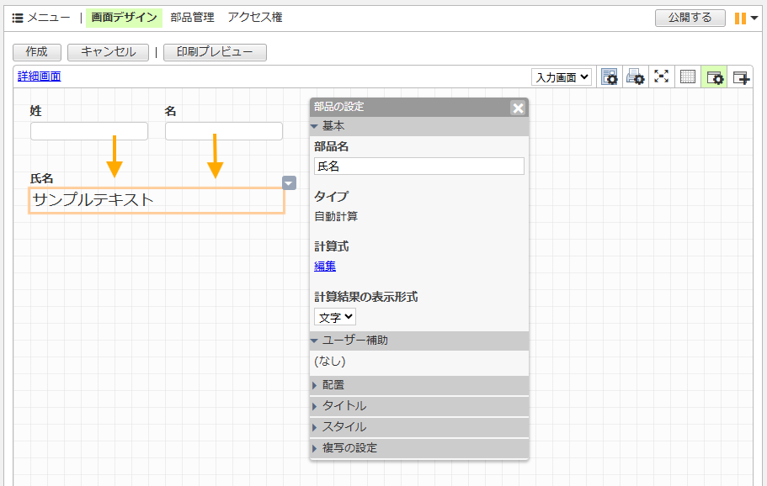This screenshot has height=486, width=767.
Task: Click the 公開する button
Action: (x=690, y=18)
